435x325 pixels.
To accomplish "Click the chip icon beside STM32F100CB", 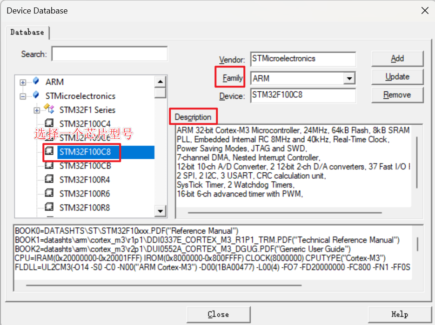I will click(x=49, y=165).
